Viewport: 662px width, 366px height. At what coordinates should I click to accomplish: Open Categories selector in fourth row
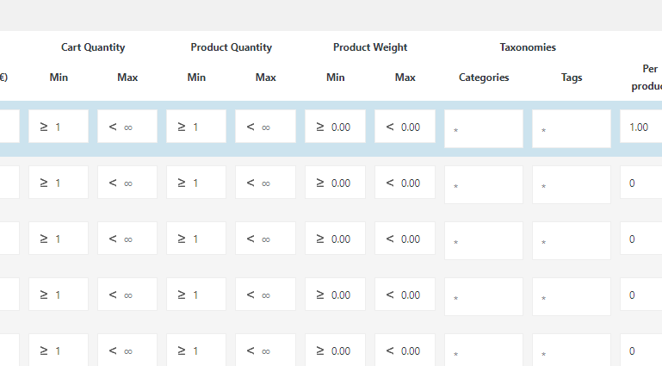484,297
